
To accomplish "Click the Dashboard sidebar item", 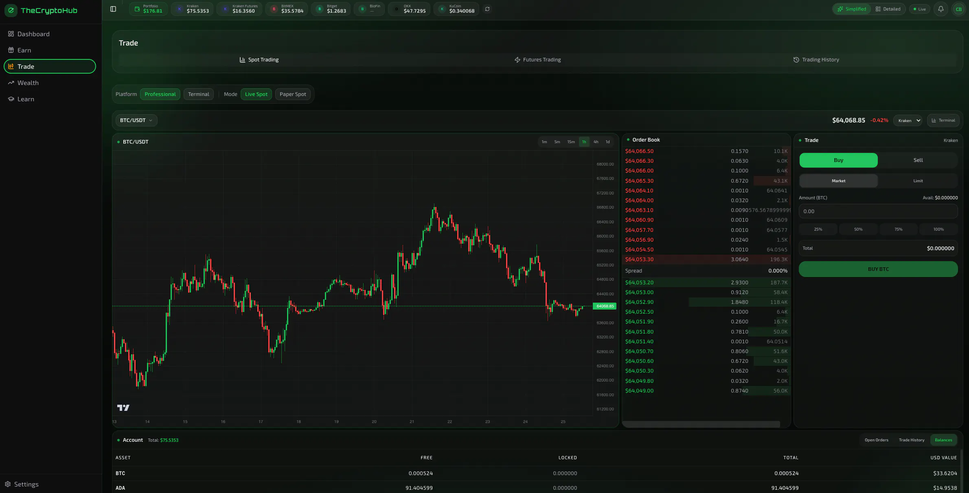I will coord(50,34).
